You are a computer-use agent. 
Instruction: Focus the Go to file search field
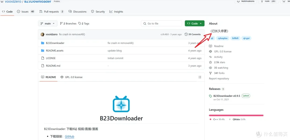click(161, 23)
